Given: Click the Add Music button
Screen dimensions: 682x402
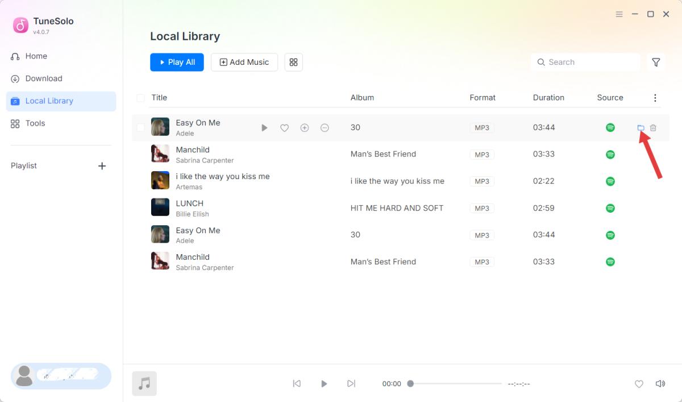Looking at the screenshot, I should pos(244,63).
